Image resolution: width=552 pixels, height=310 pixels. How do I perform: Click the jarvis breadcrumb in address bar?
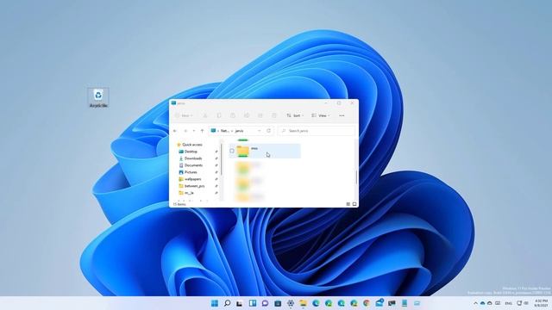point(240,131)
